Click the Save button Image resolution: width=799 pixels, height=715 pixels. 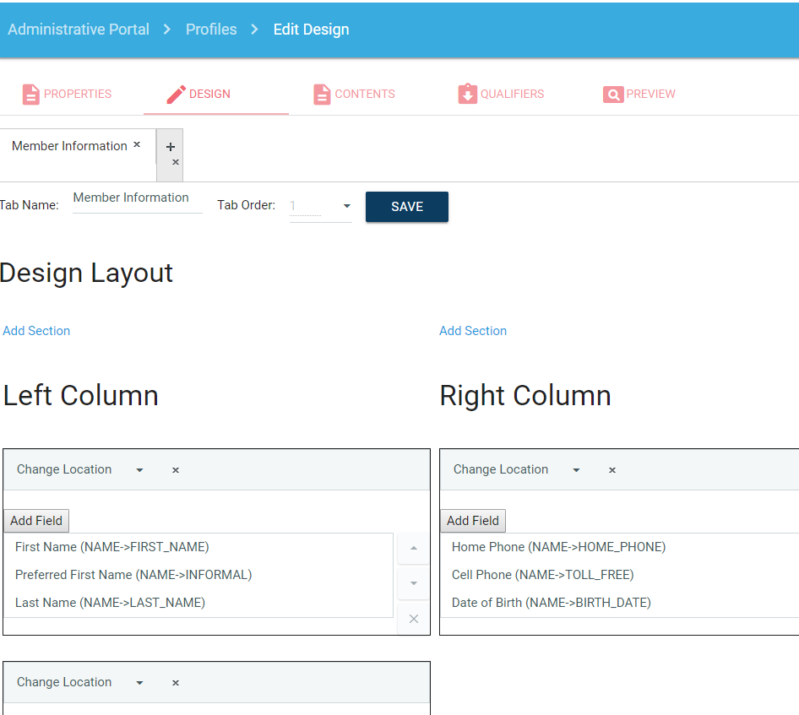(406, 207)
